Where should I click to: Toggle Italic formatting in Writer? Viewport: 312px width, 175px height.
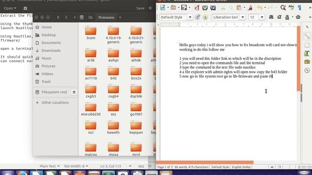point(279,17)
